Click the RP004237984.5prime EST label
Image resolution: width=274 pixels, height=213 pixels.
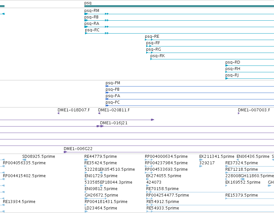166,163
